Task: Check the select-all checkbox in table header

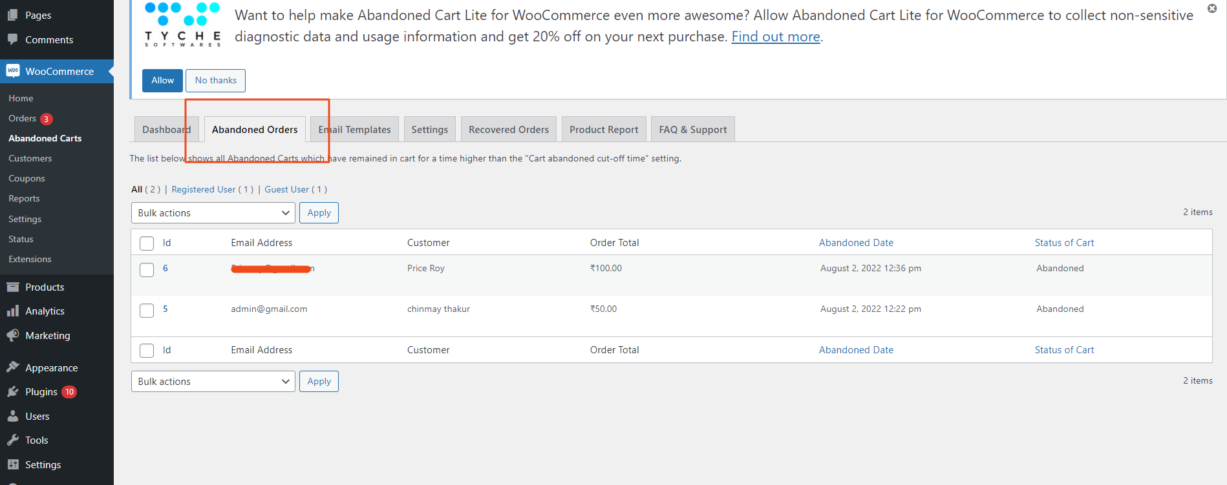Action: [147, 243]
